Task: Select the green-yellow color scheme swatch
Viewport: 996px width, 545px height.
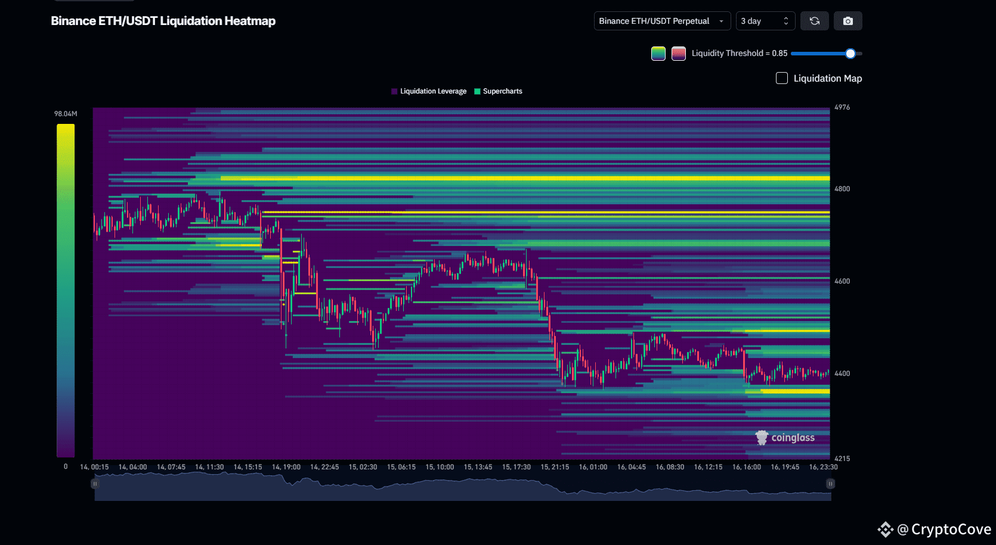Action: [658, 54]
